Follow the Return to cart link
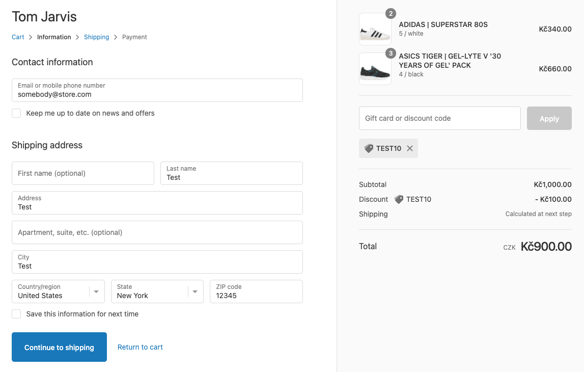584x372 pixels. (x=140, y=347)
